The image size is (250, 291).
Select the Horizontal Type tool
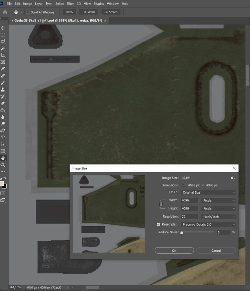click(x=3, y=137)
